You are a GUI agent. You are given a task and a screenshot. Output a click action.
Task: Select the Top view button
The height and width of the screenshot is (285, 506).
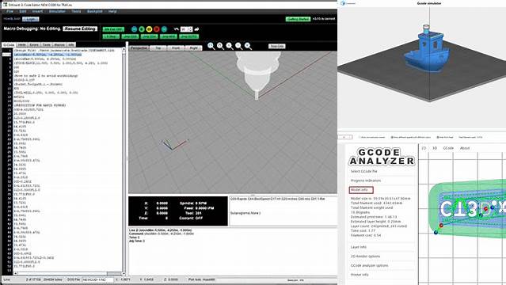coord(158,47)
